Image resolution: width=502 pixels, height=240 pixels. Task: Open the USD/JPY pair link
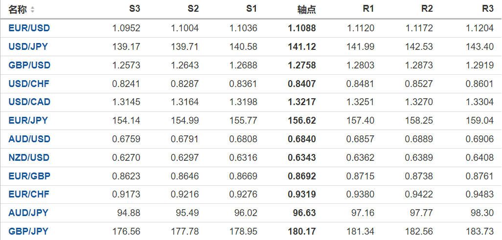coord(28,47)
